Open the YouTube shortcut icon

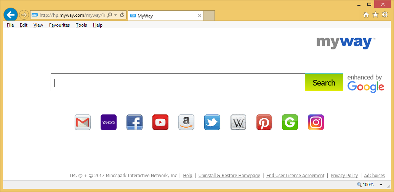click(x=160, y=122)
